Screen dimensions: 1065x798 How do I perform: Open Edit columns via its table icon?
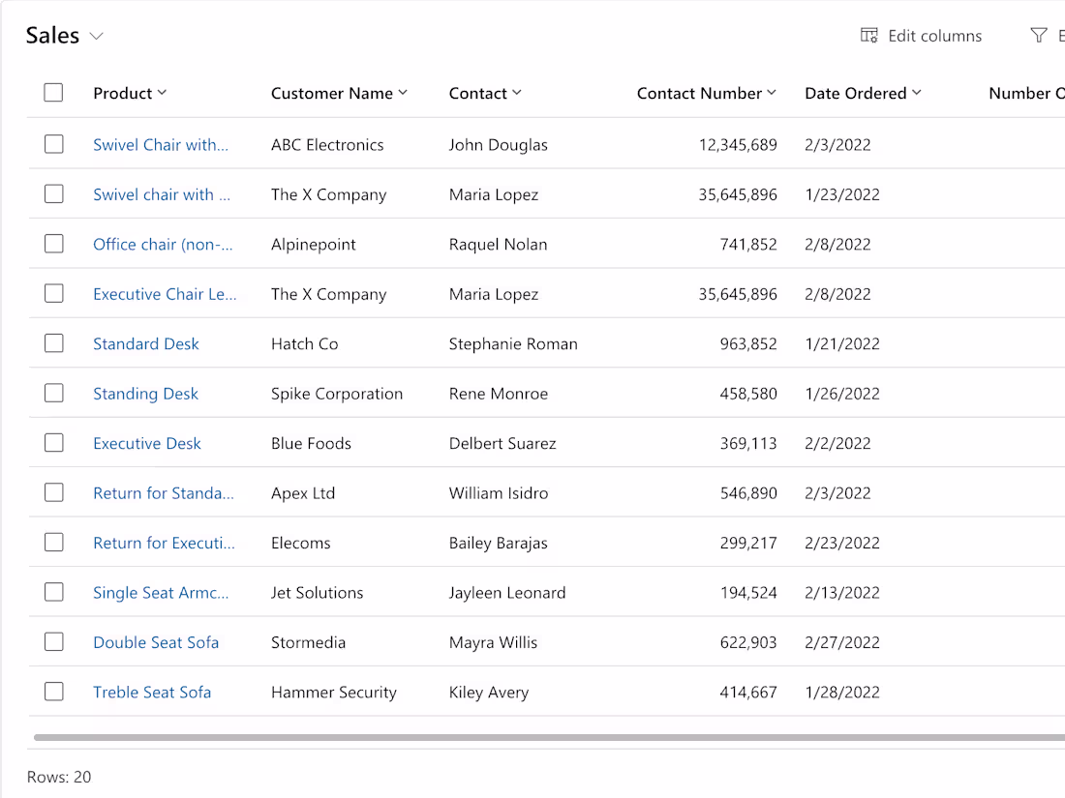pyautogui.click(x=868, y=35)
